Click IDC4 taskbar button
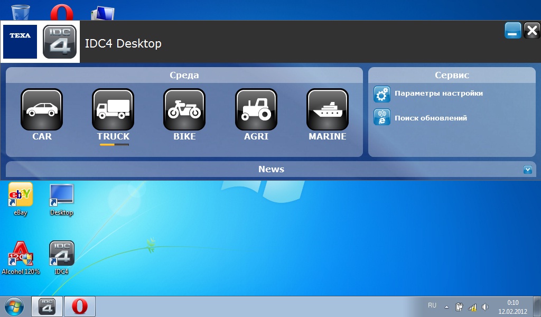 click(x=47, y=306)
